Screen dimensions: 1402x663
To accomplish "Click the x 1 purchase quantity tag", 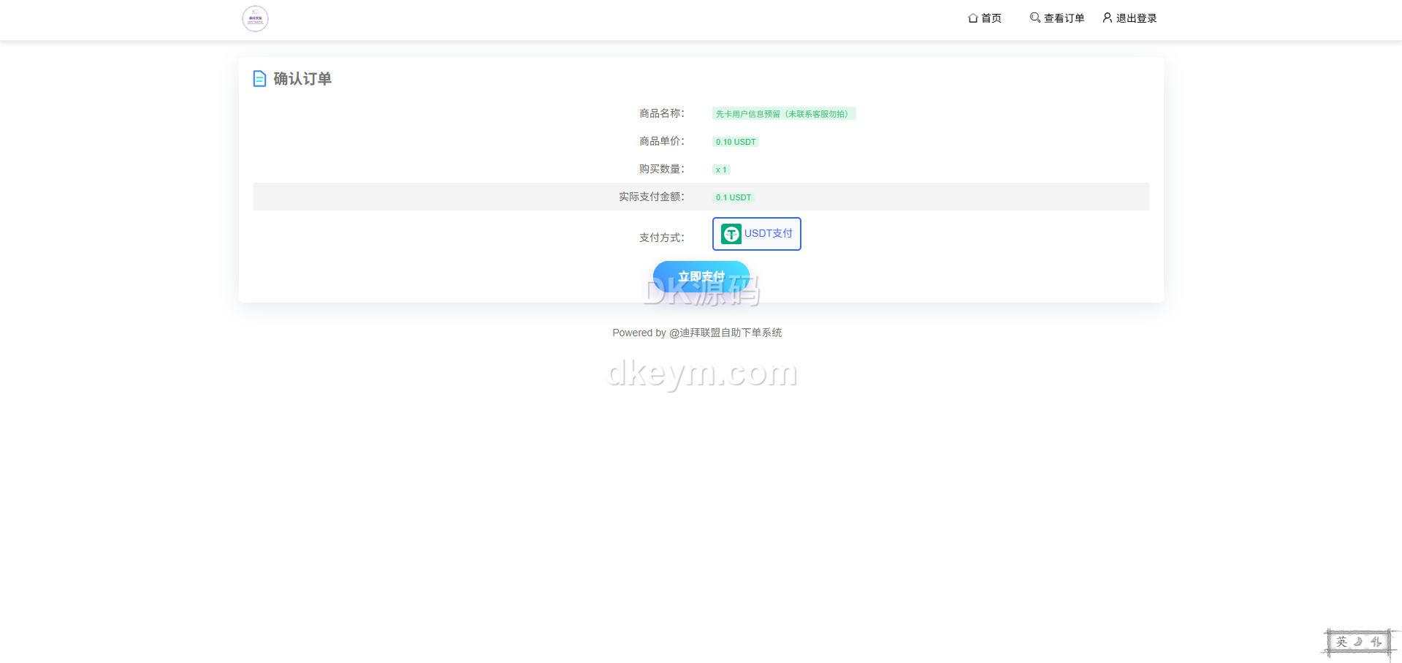I will pyautogui.click(x=721, y=170).
